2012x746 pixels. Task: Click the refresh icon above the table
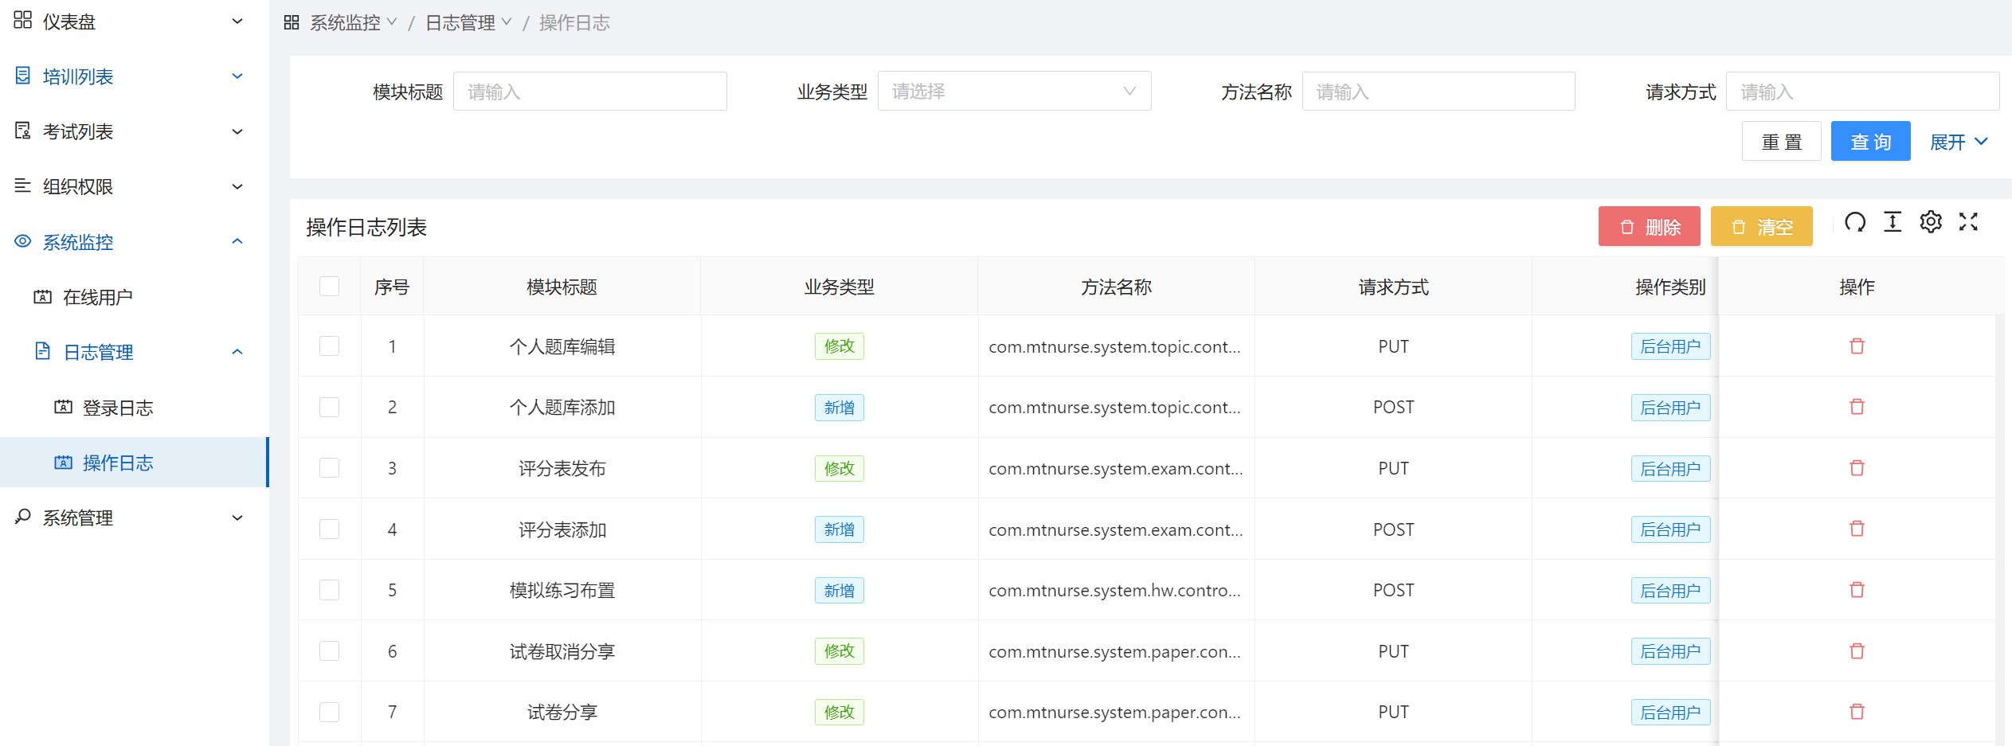pos(1855,222)
